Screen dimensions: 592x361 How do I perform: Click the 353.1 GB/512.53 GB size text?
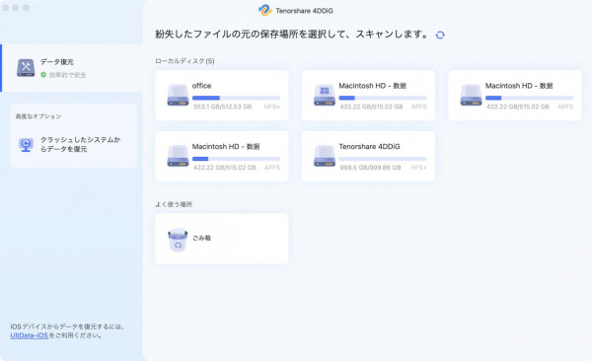tap(222, 107)
